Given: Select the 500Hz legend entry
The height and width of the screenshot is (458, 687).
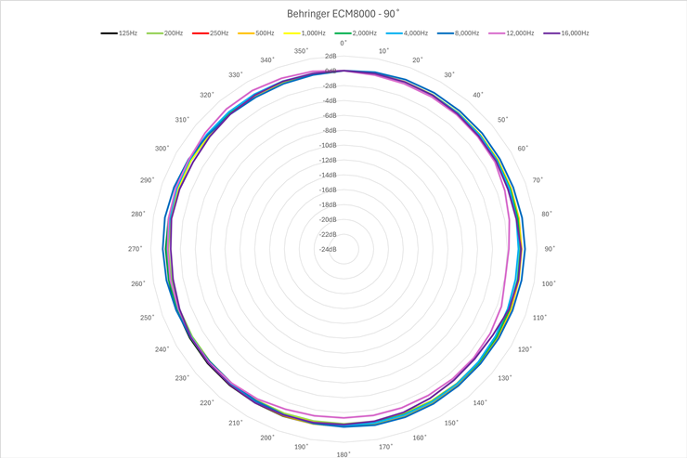Looking at the screenshot, I should click(x=256, y=33).
